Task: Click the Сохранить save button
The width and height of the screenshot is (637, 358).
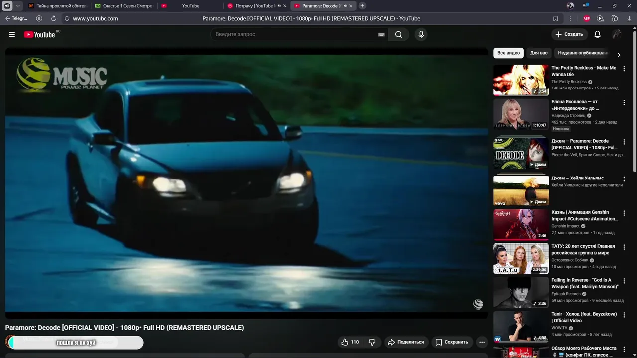Action: pyautogui.click(x=452, y=342)
